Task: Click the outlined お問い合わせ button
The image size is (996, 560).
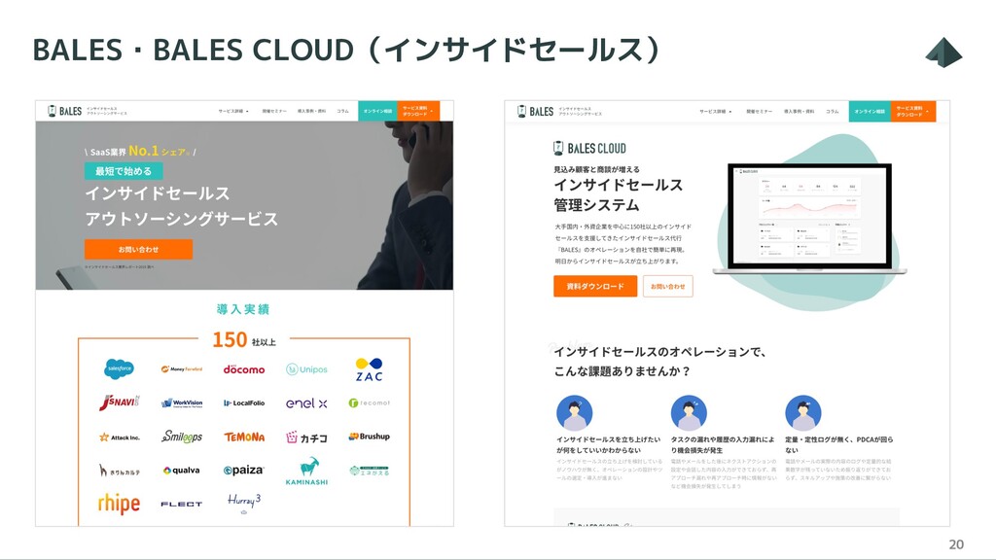Action: click(667, 287)
